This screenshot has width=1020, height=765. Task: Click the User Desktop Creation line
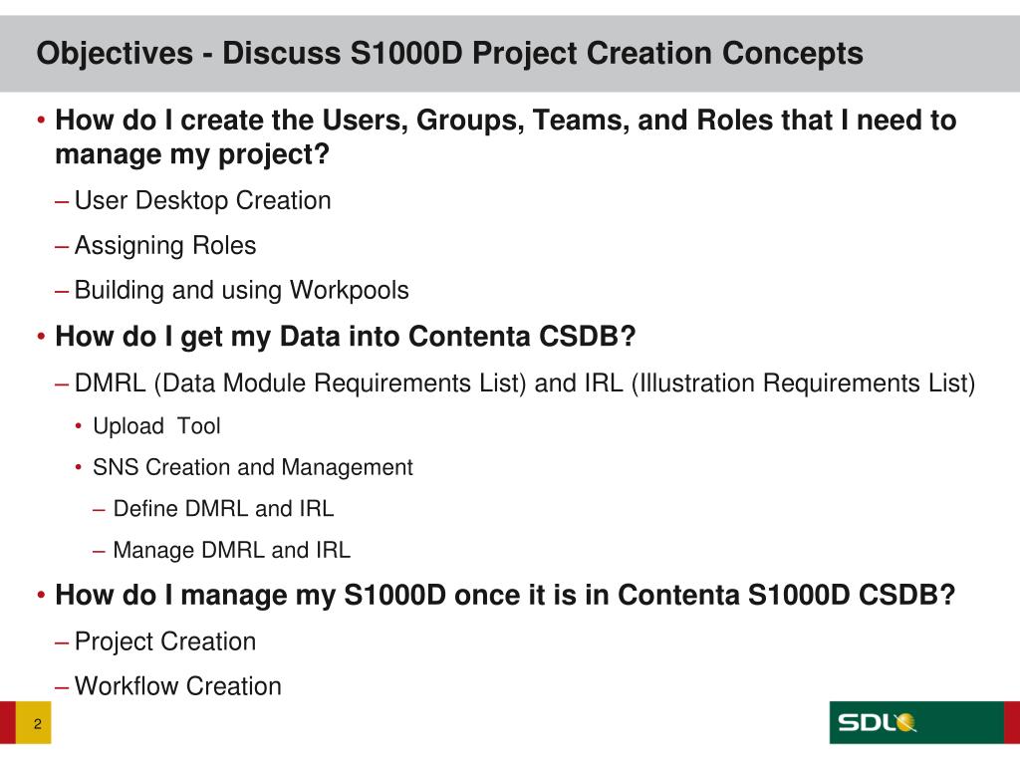point(202,200)
